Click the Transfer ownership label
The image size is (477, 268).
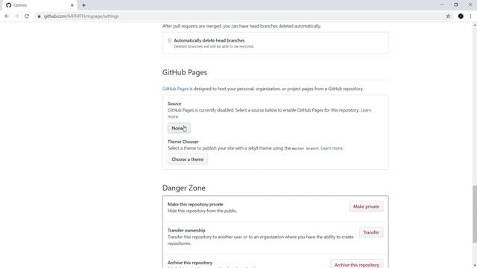coord(186,230)
